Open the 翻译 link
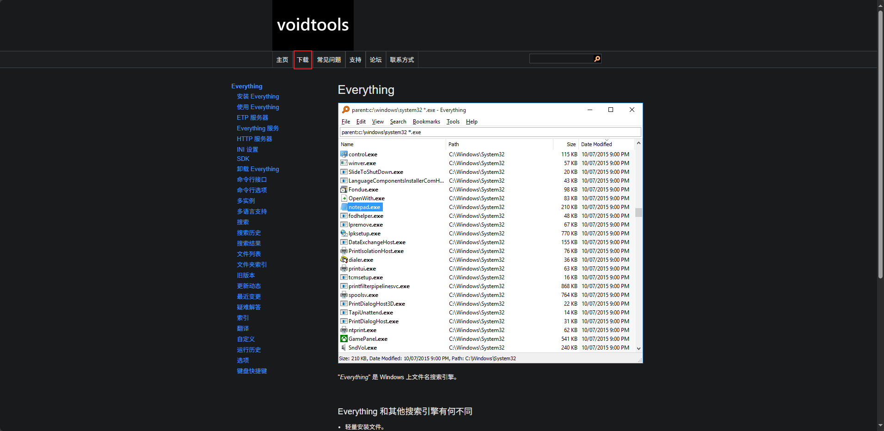This screenshot has width=884, height=431. pos(243,328)
